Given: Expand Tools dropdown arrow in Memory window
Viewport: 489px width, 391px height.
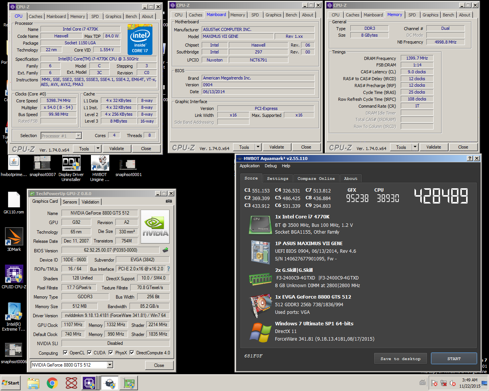Looking at the screenshot, I should (415, 147).
